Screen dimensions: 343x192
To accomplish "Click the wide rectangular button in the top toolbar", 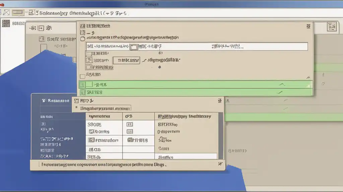I will (x=18, y=13).
